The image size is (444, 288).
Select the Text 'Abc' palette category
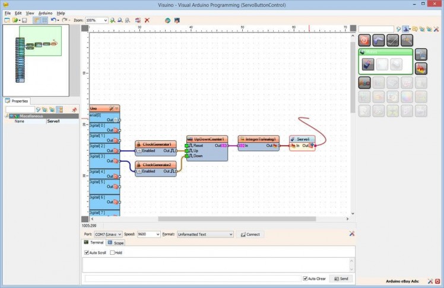(365, 82)
